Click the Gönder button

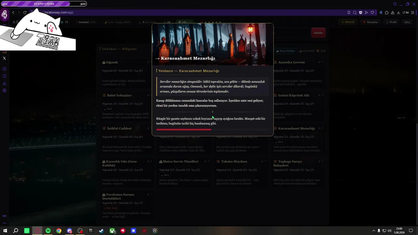click(x=318, y=33)
